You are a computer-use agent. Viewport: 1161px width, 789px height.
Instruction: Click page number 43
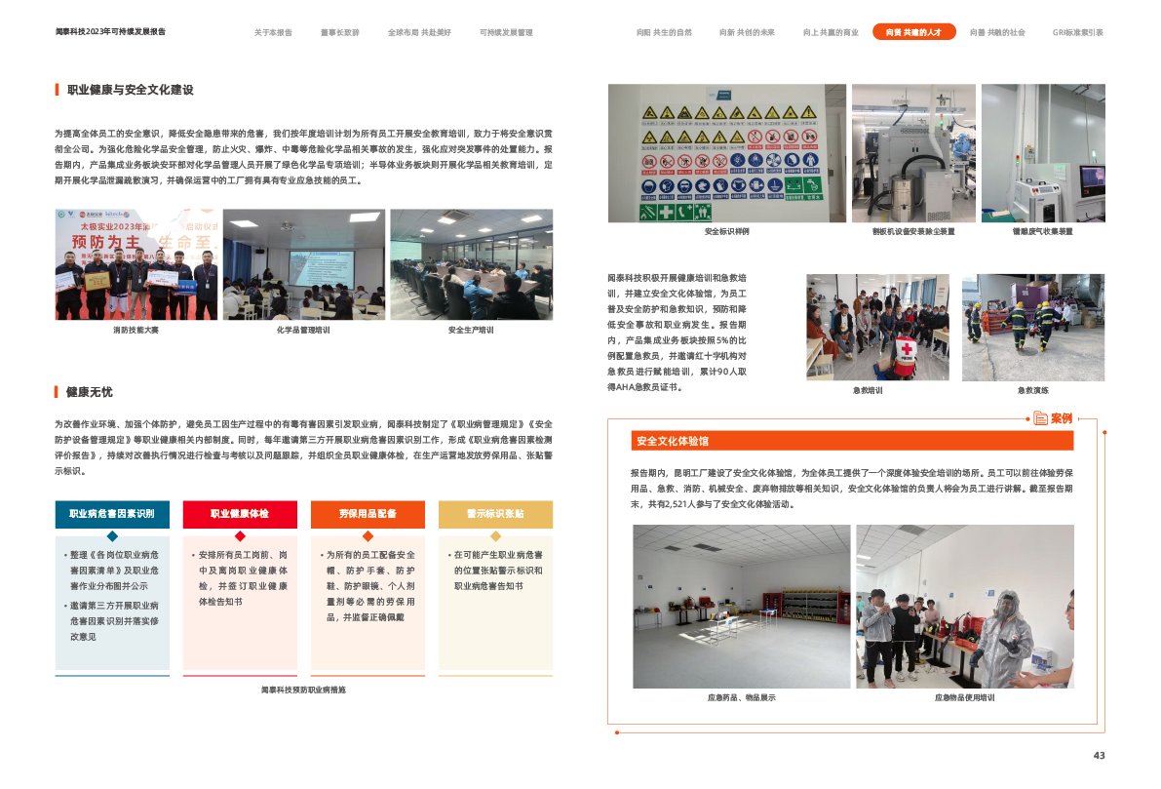point(1099,755)
